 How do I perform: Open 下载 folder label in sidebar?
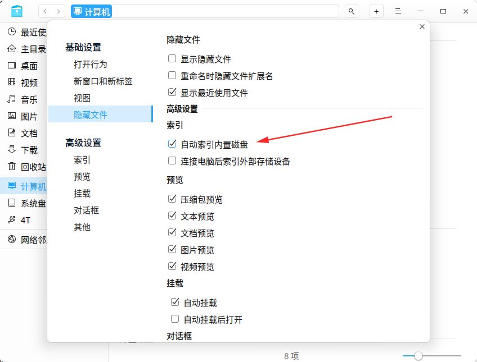click(x=29, y=150)
